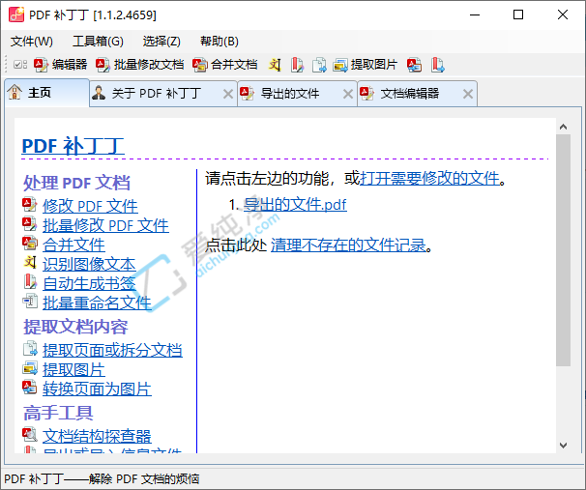Click the PDF 补丁丁 heading link
This screenshot has height=490, width=586.
tap(73, 146)
